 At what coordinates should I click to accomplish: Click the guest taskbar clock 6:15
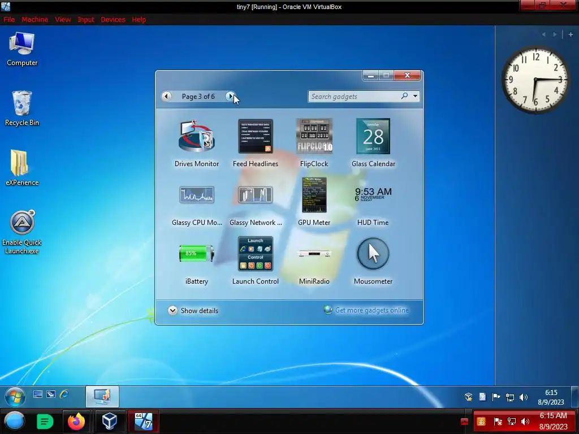[551, 397]
